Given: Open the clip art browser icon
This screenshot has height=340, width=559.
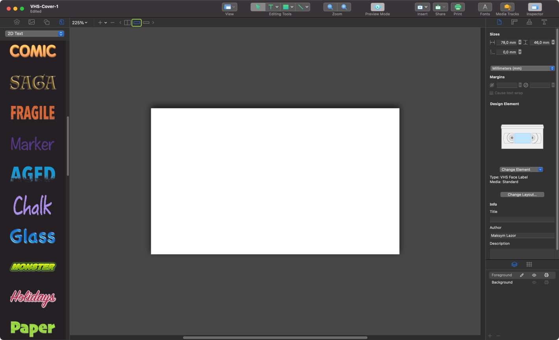Looking at the screenshot, I should tap(17, 22).
